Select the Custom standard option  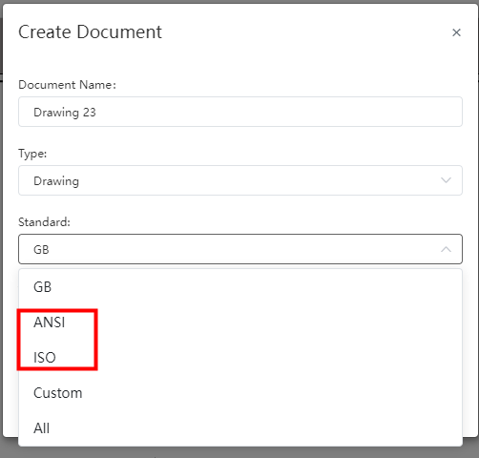tap(240, 393)
